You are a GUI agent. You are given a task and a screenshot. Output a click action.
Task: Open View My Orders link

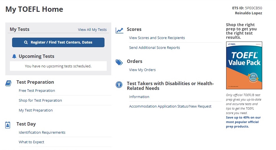click(x=143, y=70)
